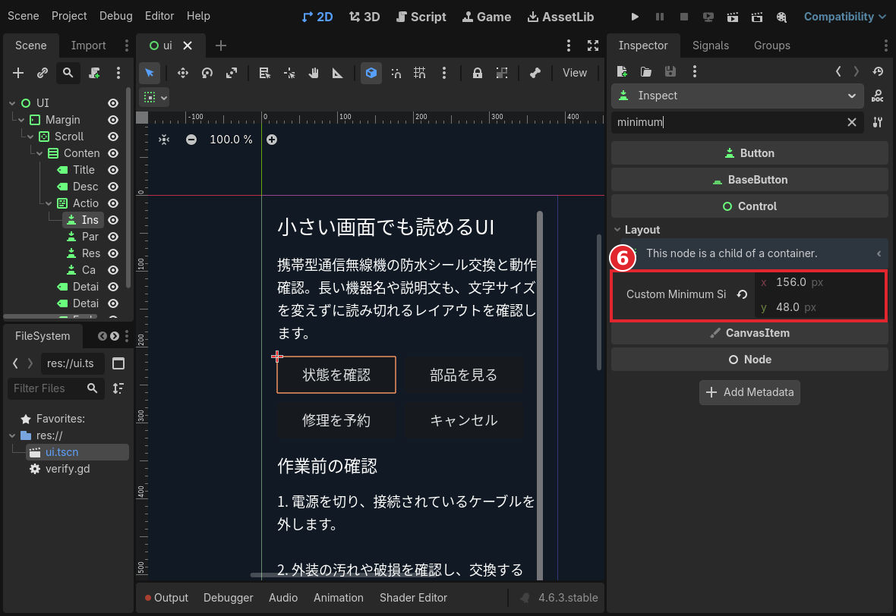The height and width of the screenshot is (616, 896).
Task: Load an existing resource folder icon
Action: (645, 71)
